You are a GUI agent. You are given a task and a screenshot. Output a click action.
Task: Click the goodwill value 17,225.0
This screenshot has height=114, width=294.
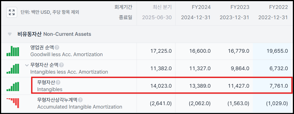pos(161,51)
